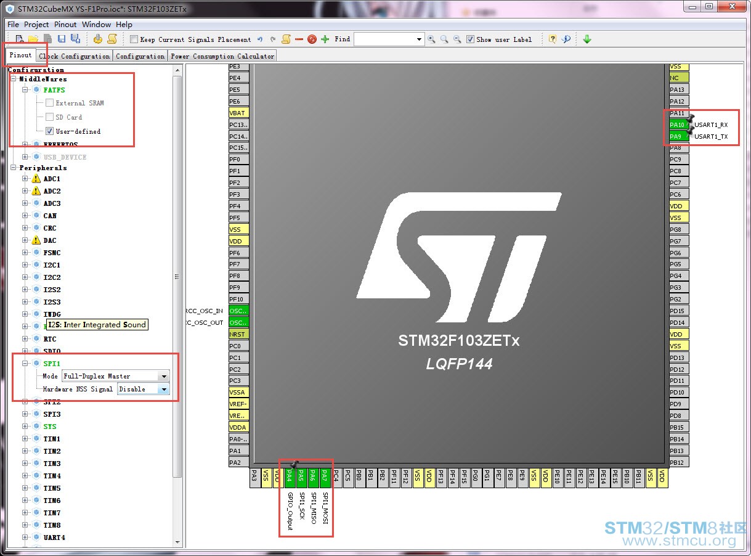Click the PA9 pin on the chip
Image resolution: width=751 pixels, height=556 pixels.
click(676, 136)
